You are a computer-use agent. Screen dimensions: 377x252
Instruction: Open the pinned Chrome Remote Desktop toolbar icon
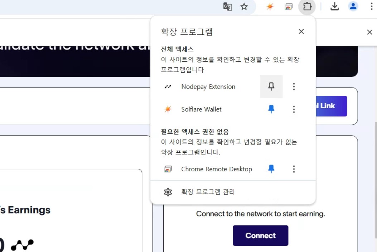(x=288, y=6)
